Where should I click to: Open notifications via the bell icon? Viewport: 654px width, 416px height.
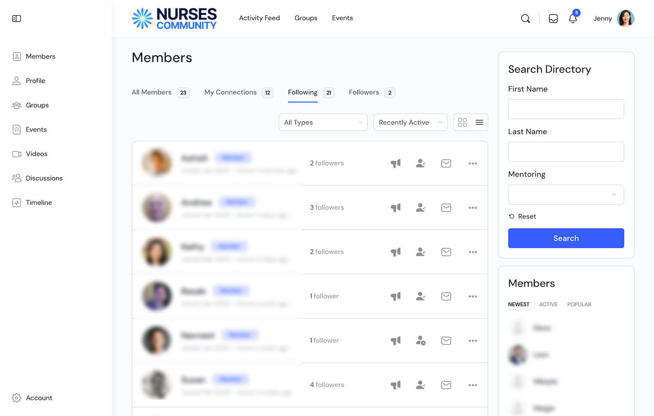(573, 19)
